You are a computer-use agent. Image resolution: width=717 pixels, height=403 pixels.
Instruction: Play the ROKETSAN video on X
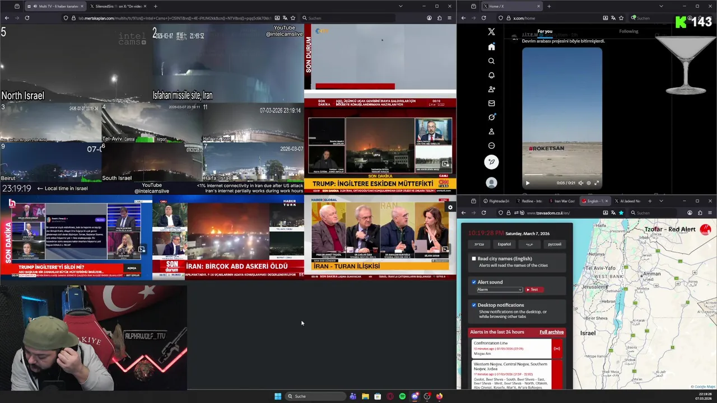pyautogui.click(x=527, y=183)
